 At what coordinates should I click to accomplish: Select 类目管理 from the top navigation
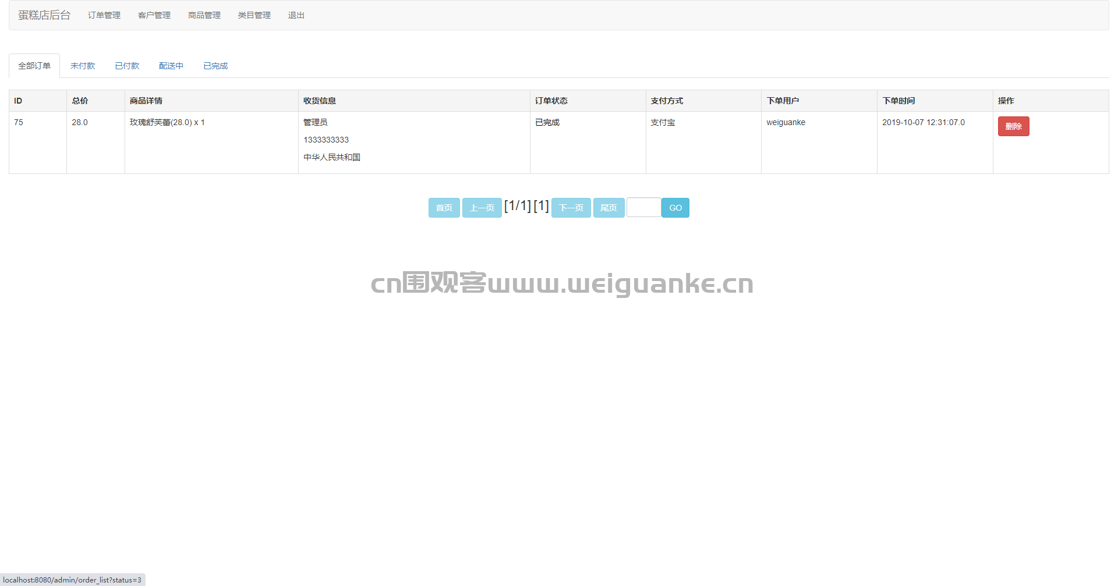point(254,15)
